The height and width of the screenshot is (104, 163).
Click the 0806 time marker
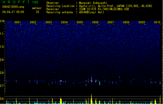click(x=95, y=22)
